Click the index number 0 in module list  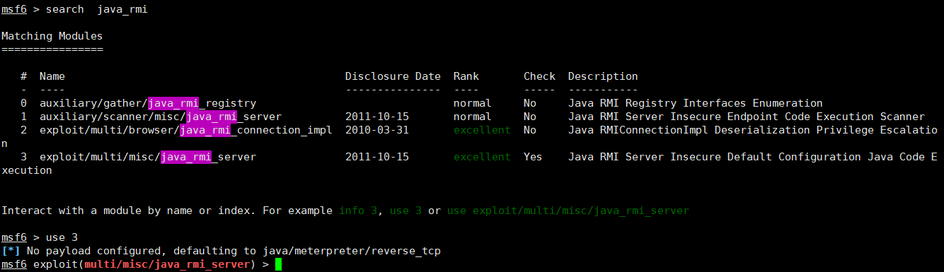click(23, 103)
